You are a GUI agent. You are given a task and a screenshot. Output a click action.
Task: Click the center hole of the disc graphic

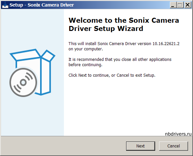23,82
